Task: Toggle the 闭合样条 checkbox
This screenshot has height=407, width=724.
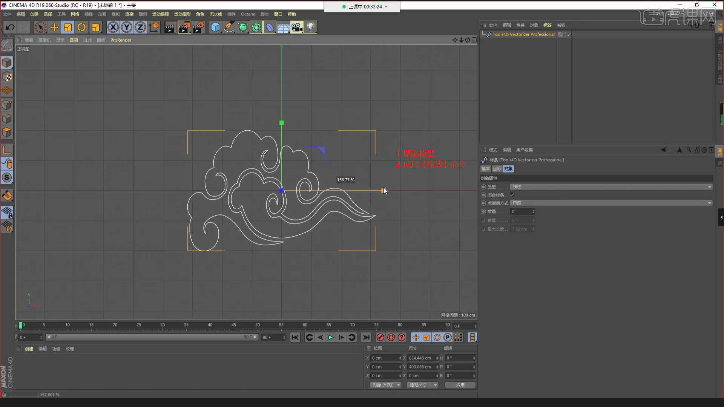Action: click(x=512, y=195)
